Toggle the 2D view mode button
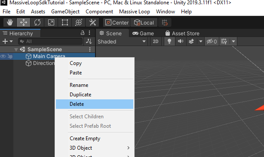The width and height of the screenshot is (264, 157). (x=156, y=41)
